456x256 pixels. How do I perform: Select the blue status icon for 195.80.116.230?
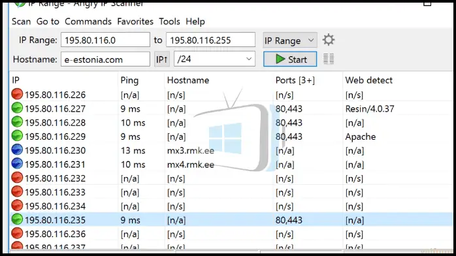17,150
